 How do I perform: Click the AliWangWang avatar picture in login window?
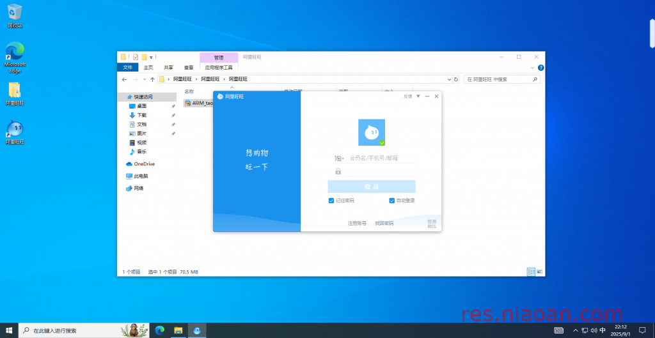[x=372, y=132]
